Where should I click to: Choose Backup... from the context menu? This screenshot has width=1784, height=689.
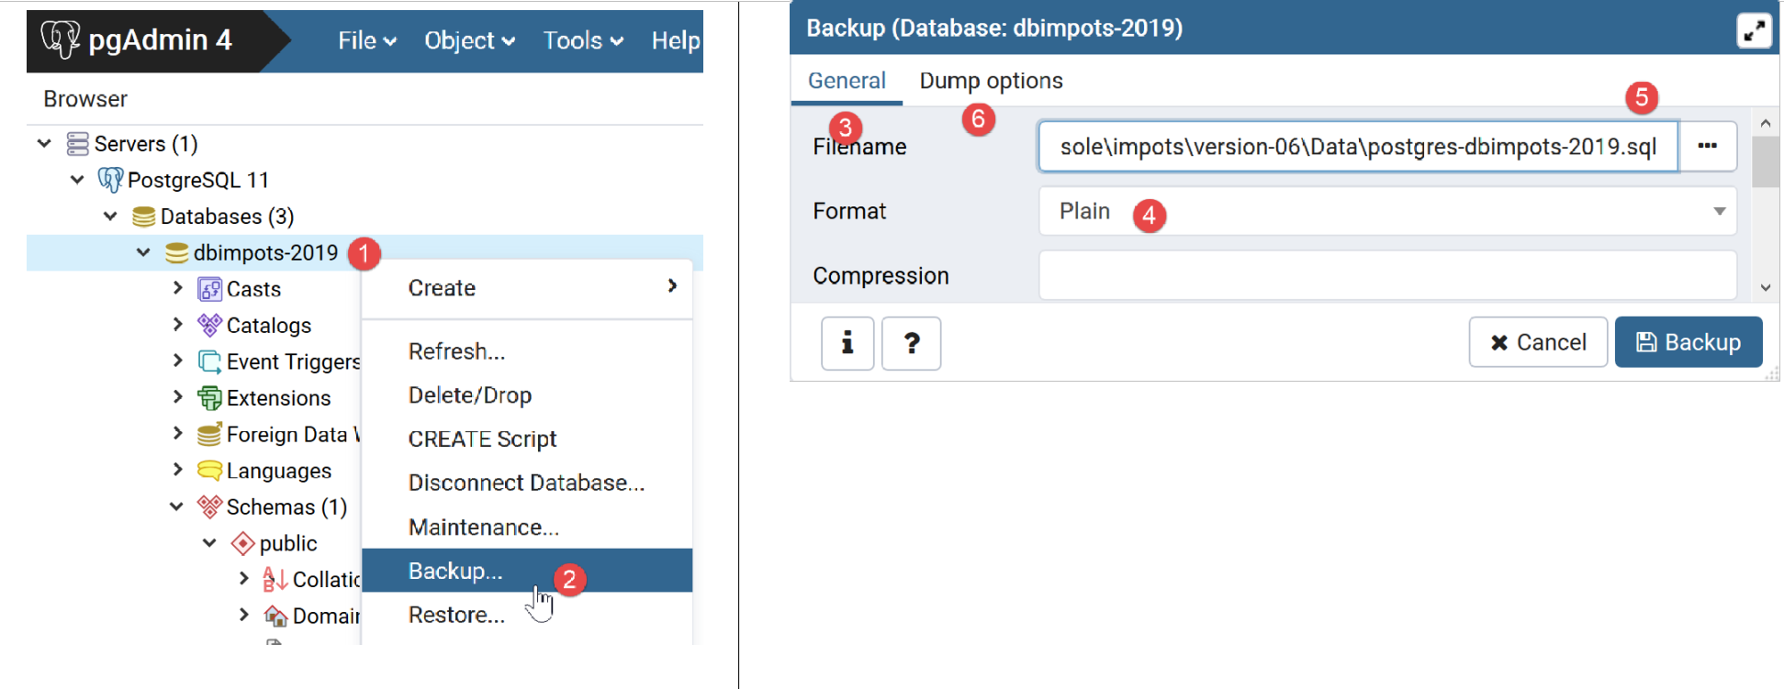click(455, 571)
